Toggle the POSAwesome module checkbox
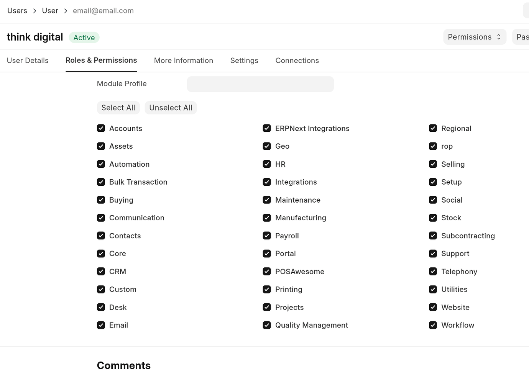The width and height of the screenshot is (529, 370). tap(267, 272)
